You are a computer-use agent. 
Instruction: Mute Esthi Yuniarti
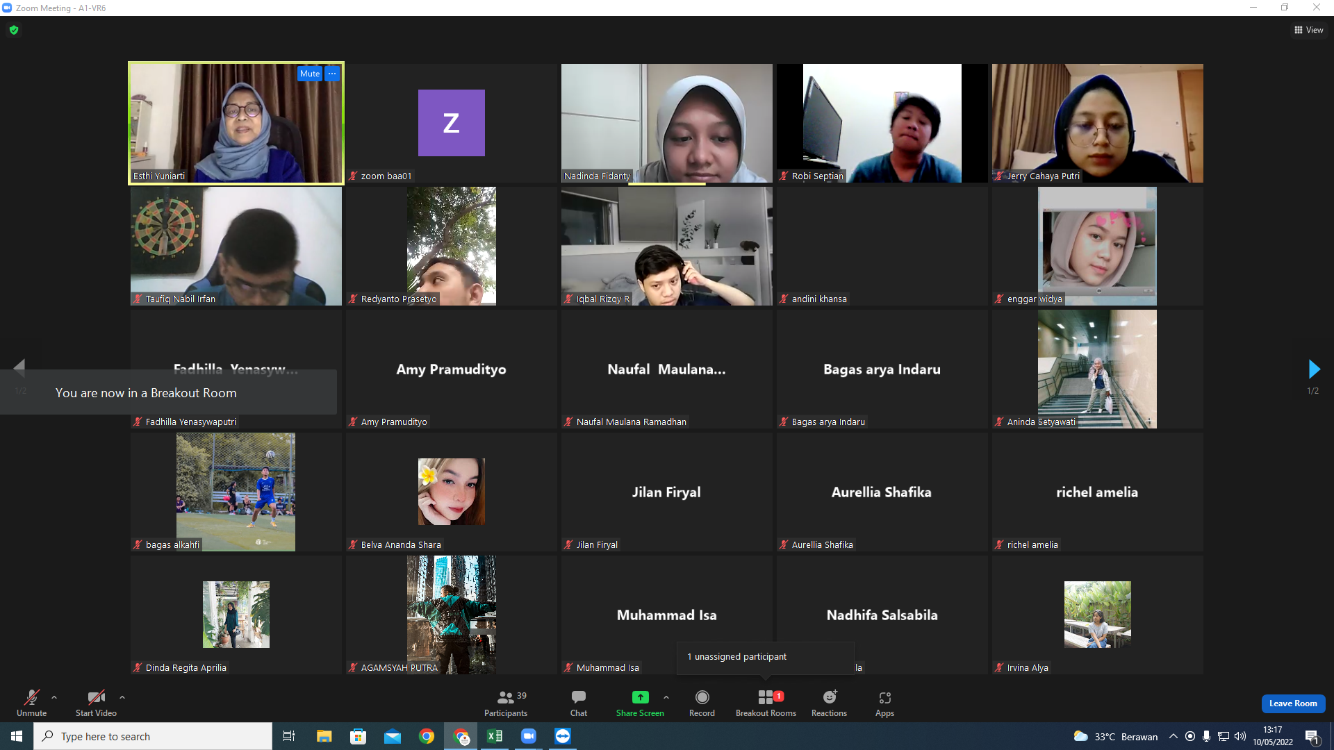tap(310, 74)
